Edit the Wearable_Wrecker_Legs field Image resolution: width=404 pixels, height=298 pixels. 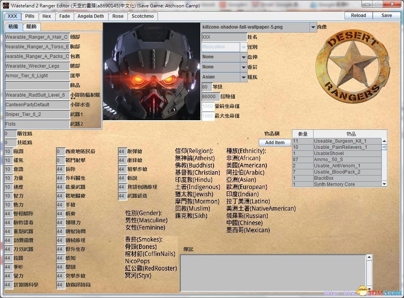coord(37,66)
